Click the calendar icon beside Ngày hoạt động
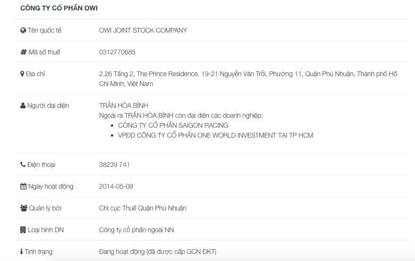 coord(23,186)
